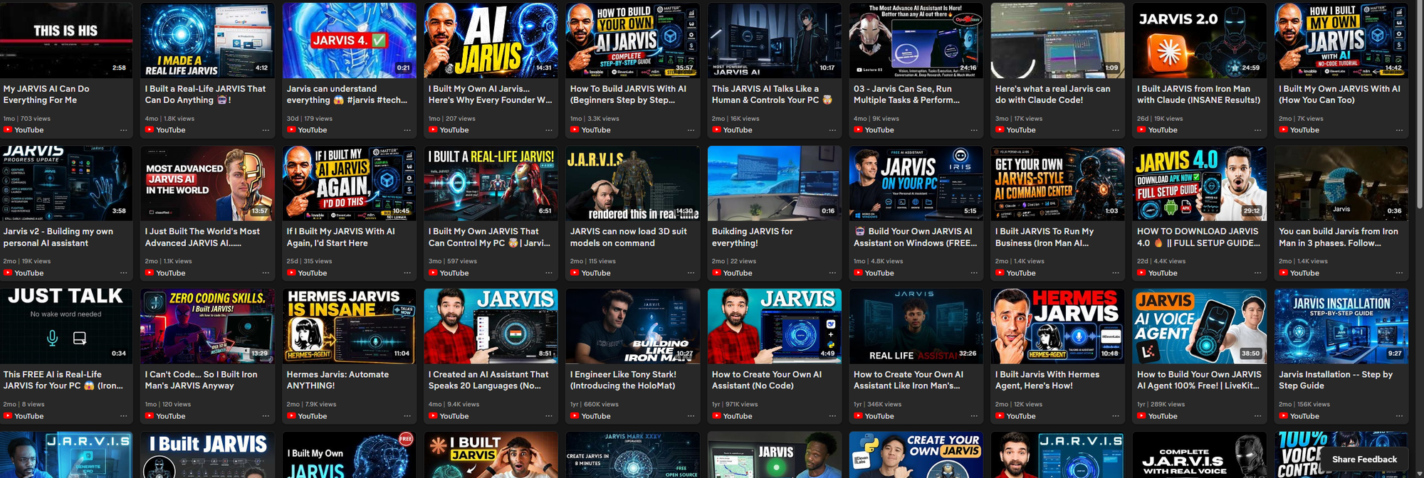1424x478 pixels.
Task: Click YouTube icon under 'I Built JARVIS from Iron Man'
Action: pyautogui.click(x=1141, y=130)
